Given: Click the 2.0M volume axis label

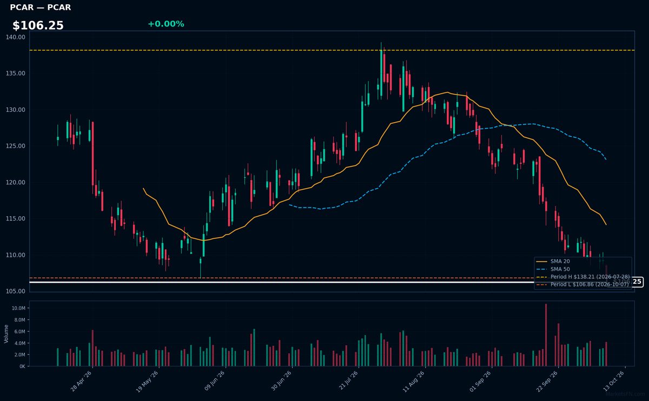Looking at the screenshot, I should pyautogui.click(x=20, y=355).
